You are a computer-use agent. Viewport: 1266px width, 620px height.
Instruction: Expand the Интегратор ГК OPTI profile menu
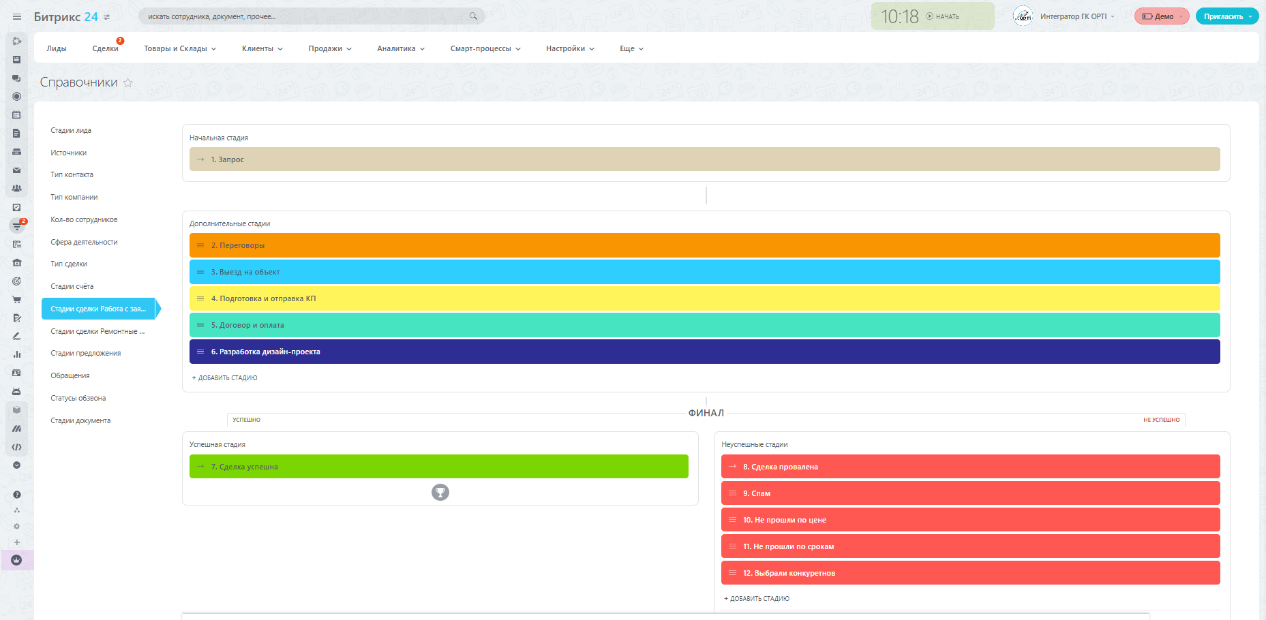coord(1076,16)
